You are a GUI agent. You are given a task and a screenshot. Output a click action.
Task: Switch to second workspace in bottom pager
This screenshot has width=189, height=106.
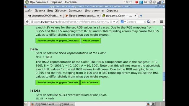(x=153, y=104)
